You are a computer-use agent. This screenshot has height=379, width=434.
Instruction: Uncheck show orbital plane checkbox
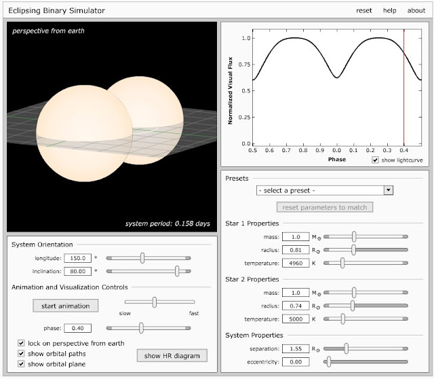pyautogui.click(x=21, y=364)
